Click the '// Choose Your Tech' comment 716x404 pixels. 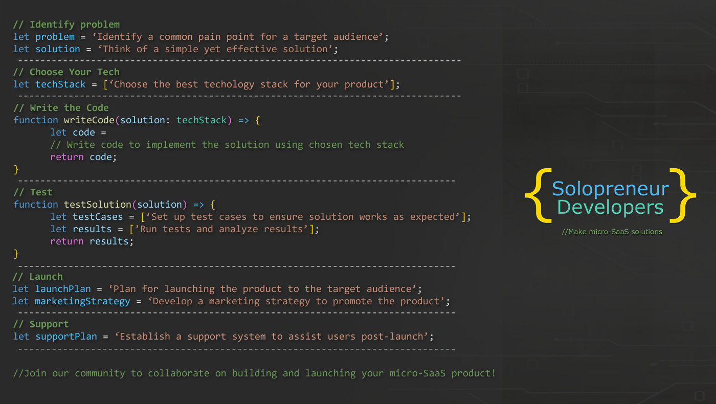pos(66,72)
